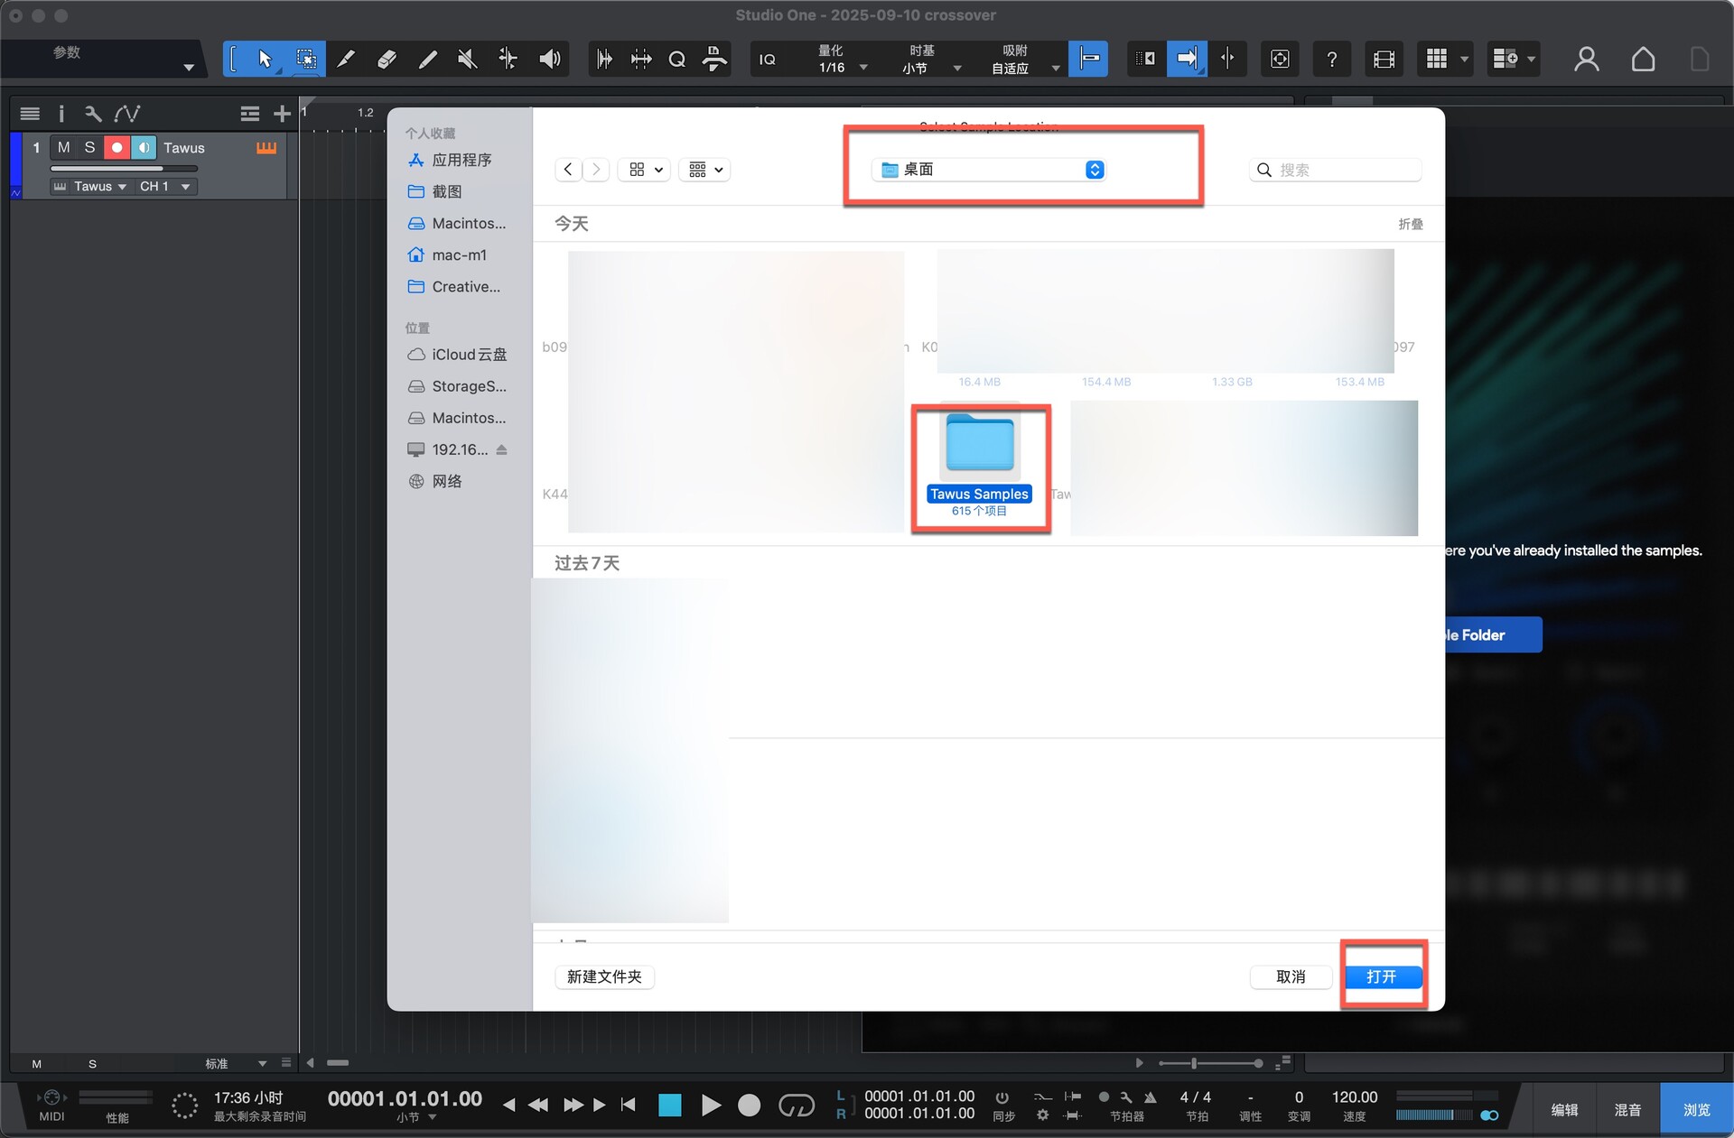Start playback with the Play button

tap(711, 1105)
